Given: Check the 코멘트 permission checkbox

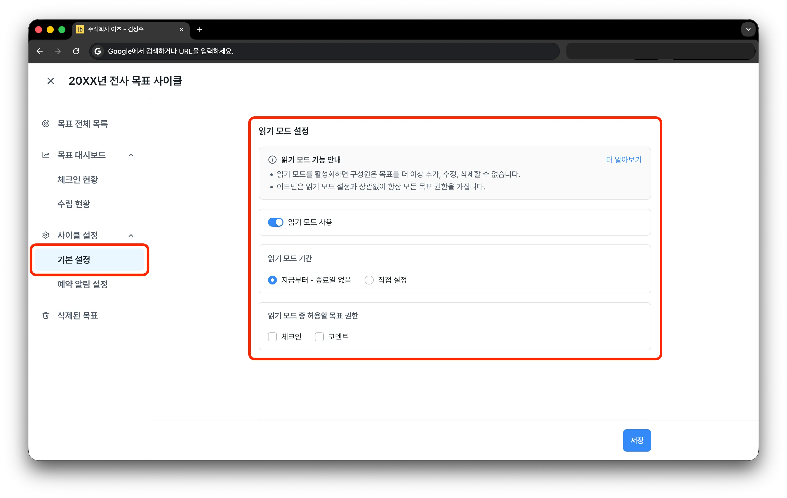Looking at the screenshot, I should (319, 336).
